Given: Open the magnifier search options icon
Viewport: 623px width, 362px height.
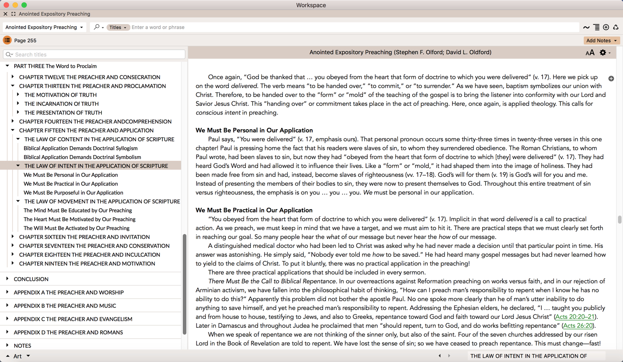Looking at the screenshot, I should click(x=98, y=27).
